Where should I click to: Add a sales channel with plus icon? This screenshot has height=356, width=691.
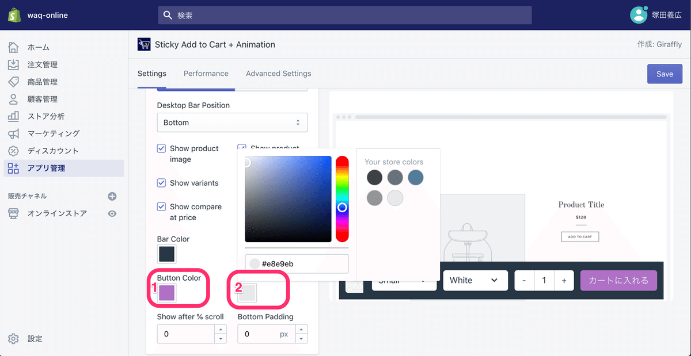(x=112, y=196)
